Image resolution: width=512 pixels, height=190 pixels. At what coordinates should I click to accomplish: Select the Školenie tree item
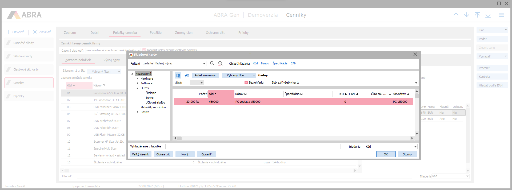pyautogui.click(x=151, y=93)
